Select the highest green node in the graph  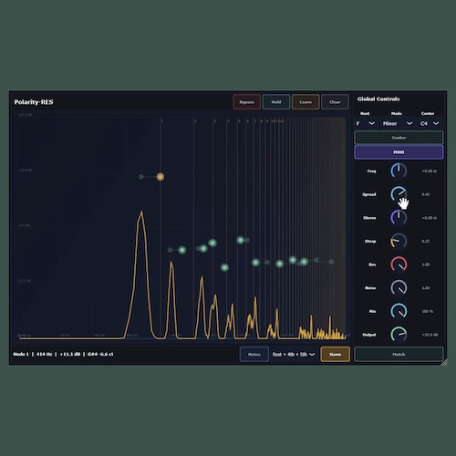241,240
